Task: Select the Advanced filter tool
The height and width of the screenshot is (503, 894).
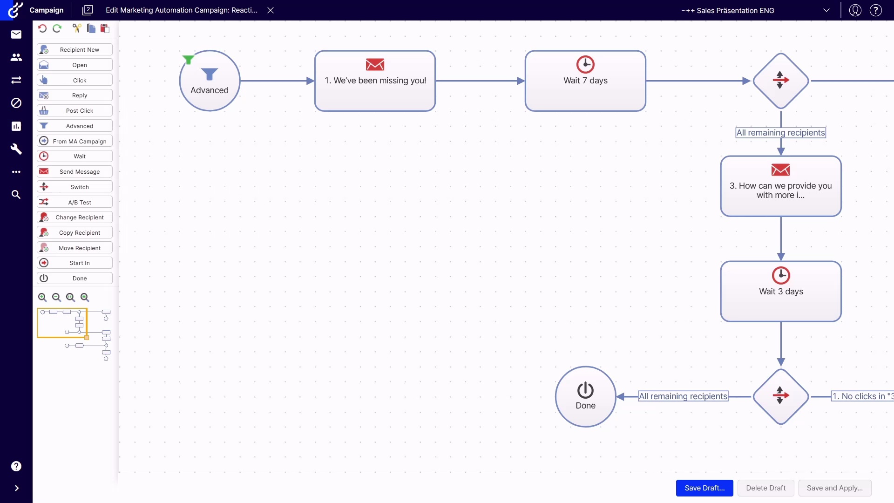Action: [74, 125]
